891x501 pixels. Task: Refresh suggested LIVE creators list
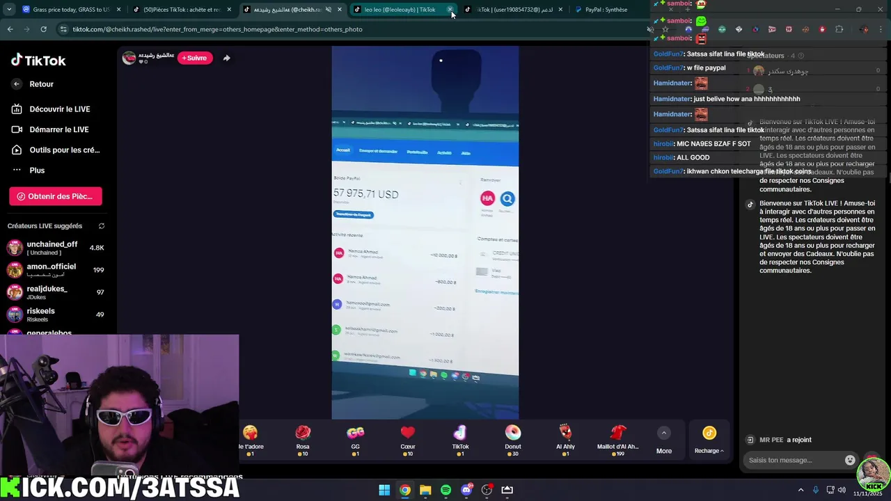tap(102, 226)
